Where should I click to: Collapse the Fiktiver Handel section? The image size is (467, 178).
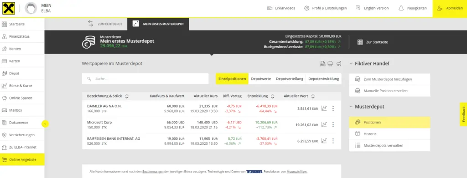point(351,64)
